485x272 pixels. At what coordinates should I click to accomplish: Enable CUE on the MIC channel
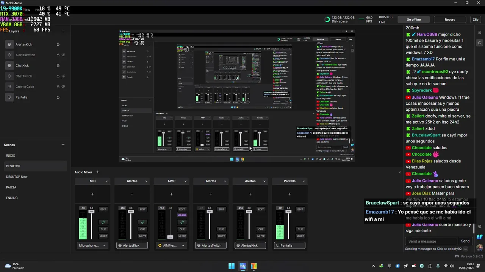[x=103, y=229]
